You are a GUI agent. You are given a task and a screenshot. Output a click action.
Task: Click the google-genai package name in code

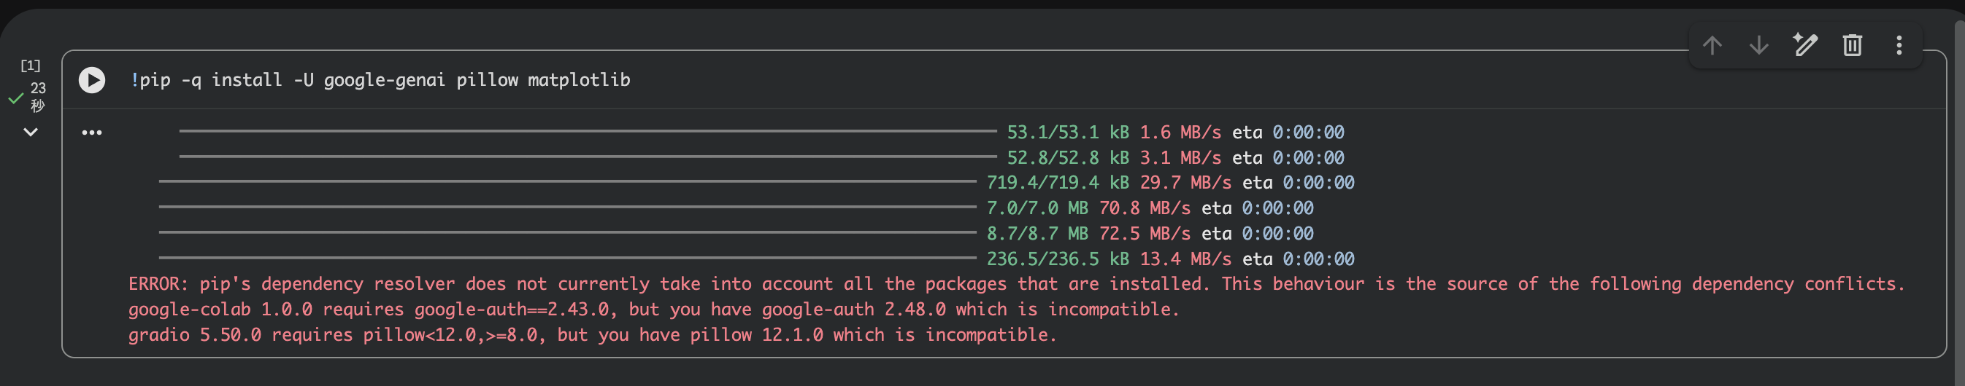(385, 80)
